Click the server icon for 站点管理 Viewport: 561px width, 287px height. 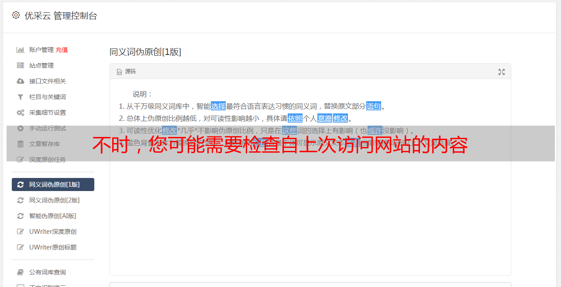pos(20,65)
